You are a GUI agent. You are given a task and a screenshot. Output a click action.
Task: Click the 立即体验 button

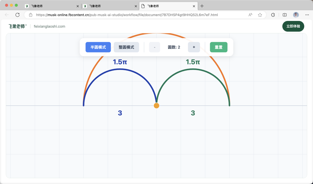(x=293, y=26)
